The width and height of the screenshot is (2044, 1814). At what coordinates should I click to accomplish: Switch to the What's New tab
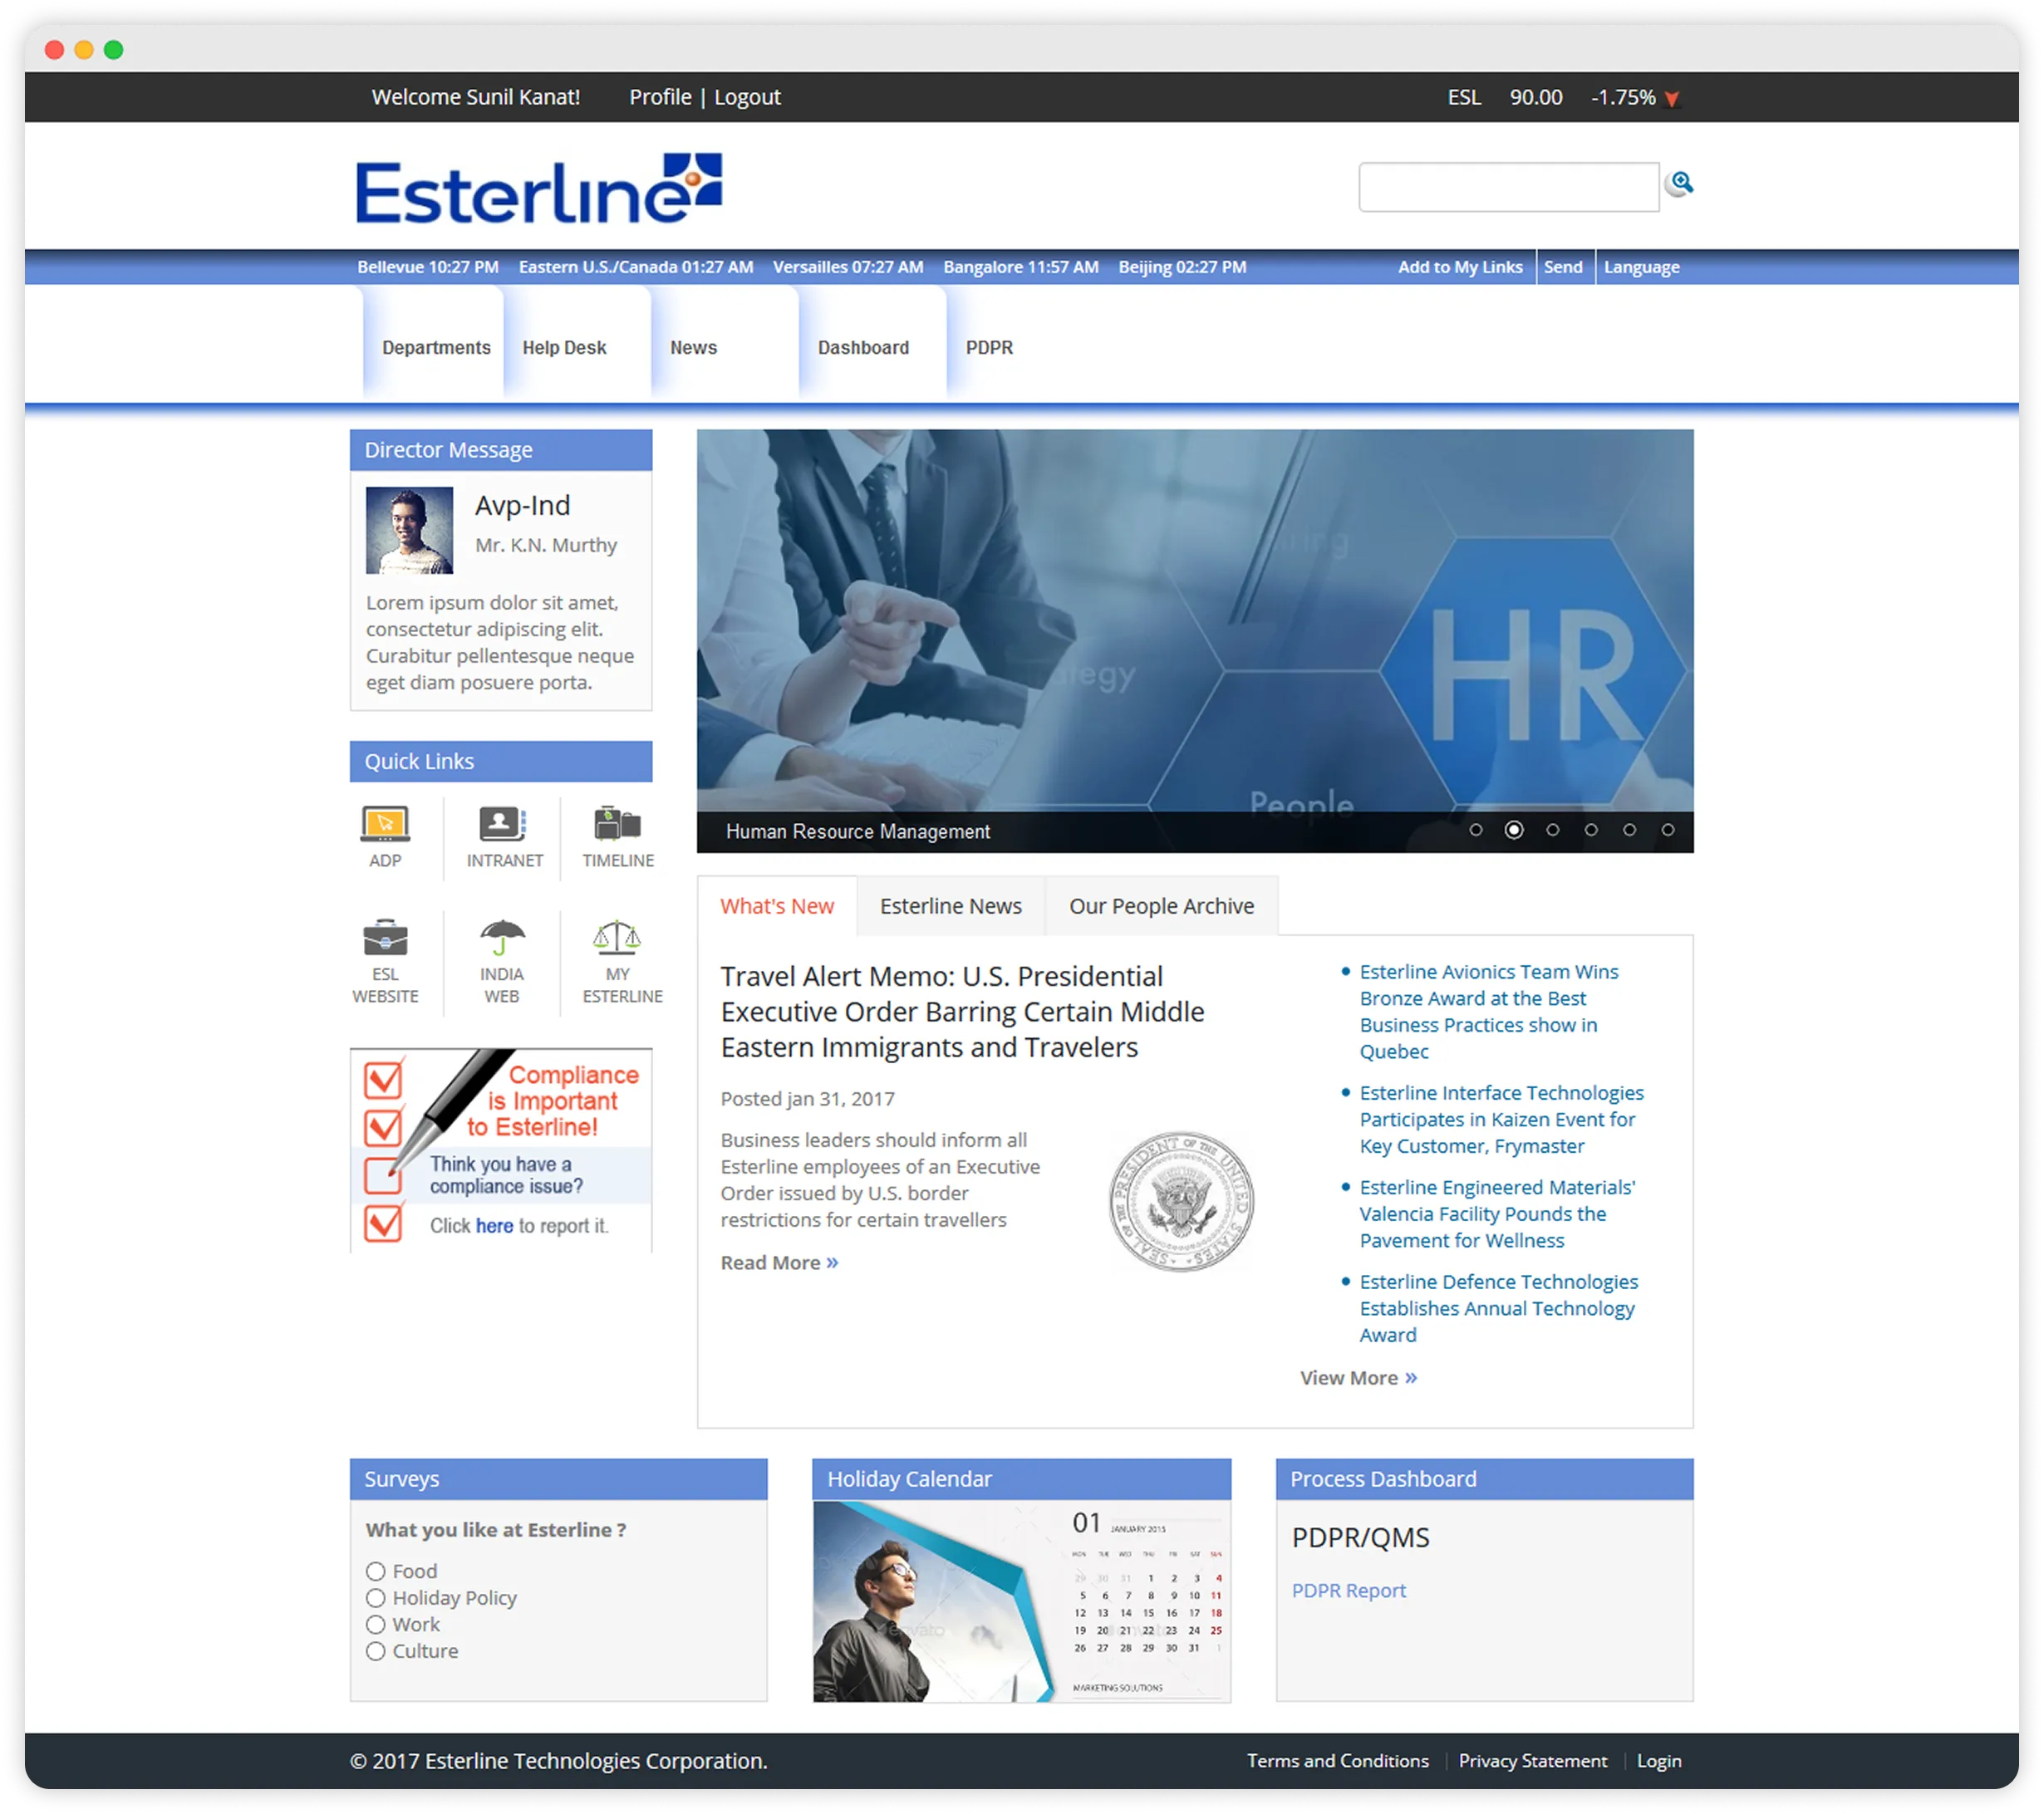point(777,906)
